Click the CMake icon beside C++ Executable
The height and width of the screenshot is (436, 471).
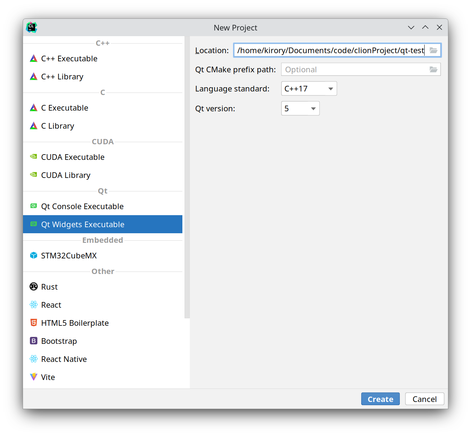pos(34,58)
